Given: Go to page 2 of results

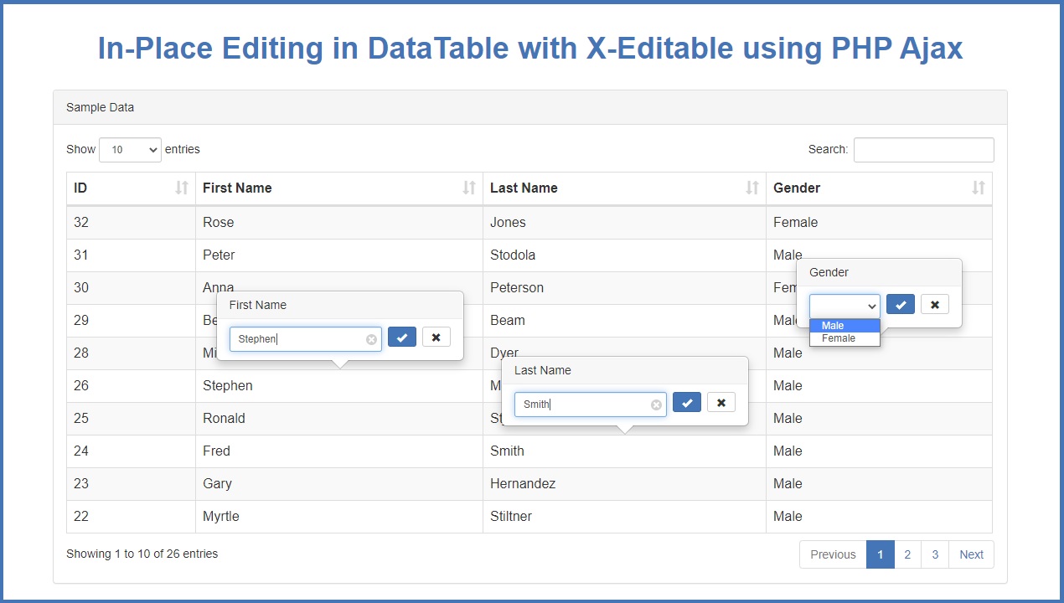Looking at the screenshot, I should 907,554.
